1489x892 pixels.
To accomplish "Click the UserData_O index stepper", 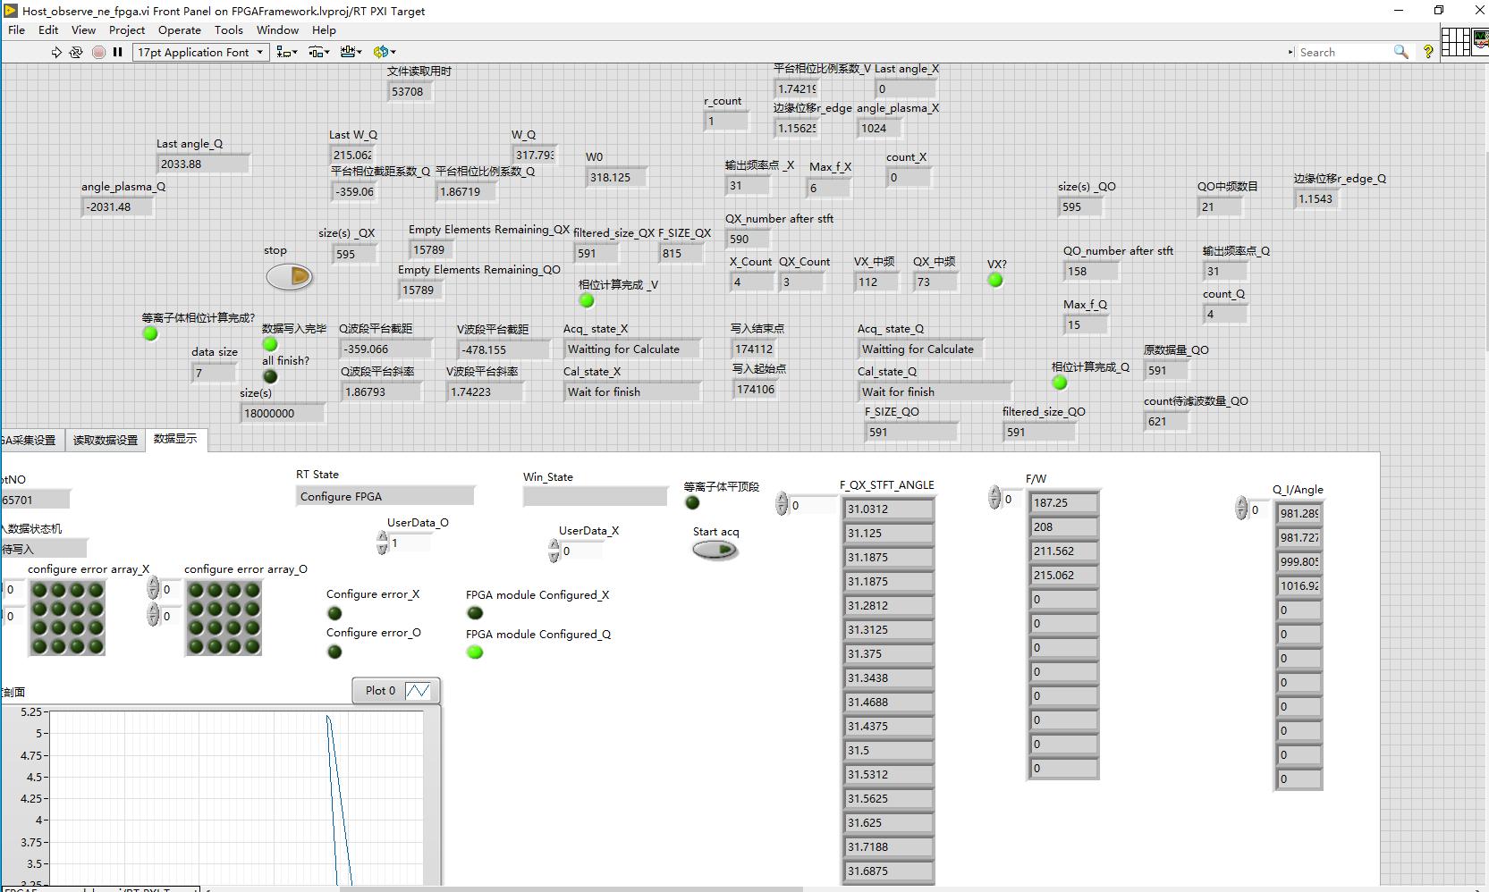I will 383,543.
